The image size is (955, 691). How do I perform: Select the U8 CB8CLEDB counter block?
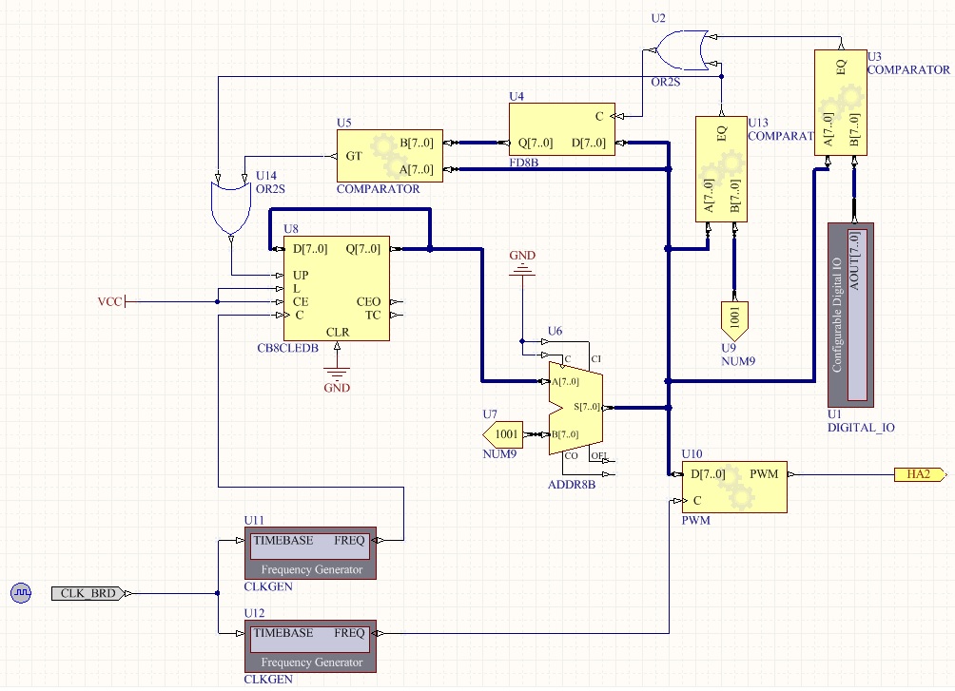(336, 288)
